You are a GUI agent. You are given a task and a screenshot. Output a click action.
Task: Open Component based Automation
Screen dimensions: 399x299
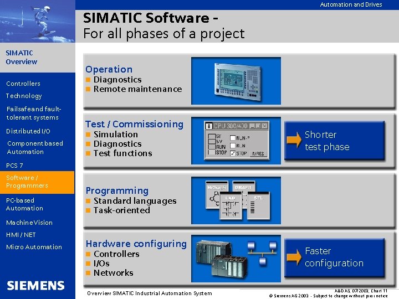(x=35, y=147)
